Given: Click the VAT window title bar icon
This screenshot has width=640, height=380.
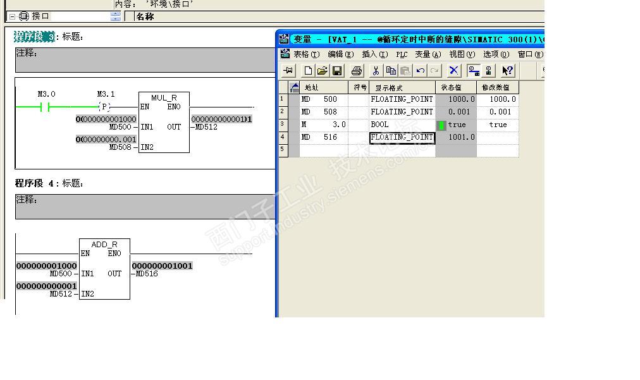Looking at the screenshot, I should pyautogui.click(x=284, y=39).
